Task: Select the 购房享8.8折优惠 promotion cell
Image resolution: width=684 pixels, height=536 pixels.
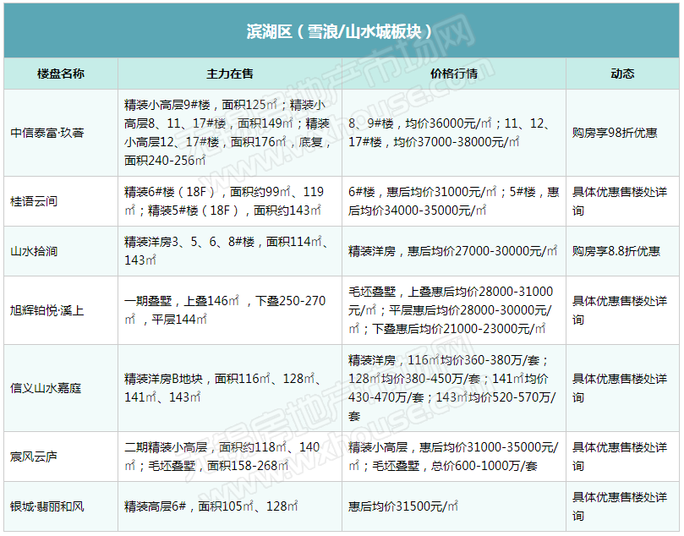Action: tap(616, 251)
